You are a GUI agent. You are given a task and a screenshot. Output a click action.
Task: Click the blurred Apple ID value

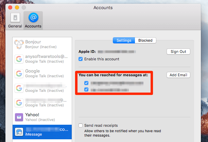coord(117,52)
